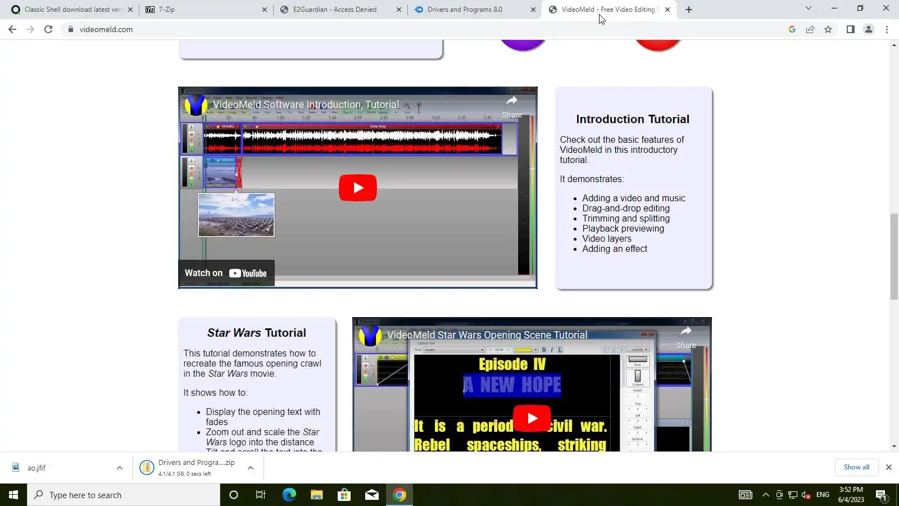899x506 pixels.
Task: Open the Star Wars Opening Scene video title
Action: (487, 335)
